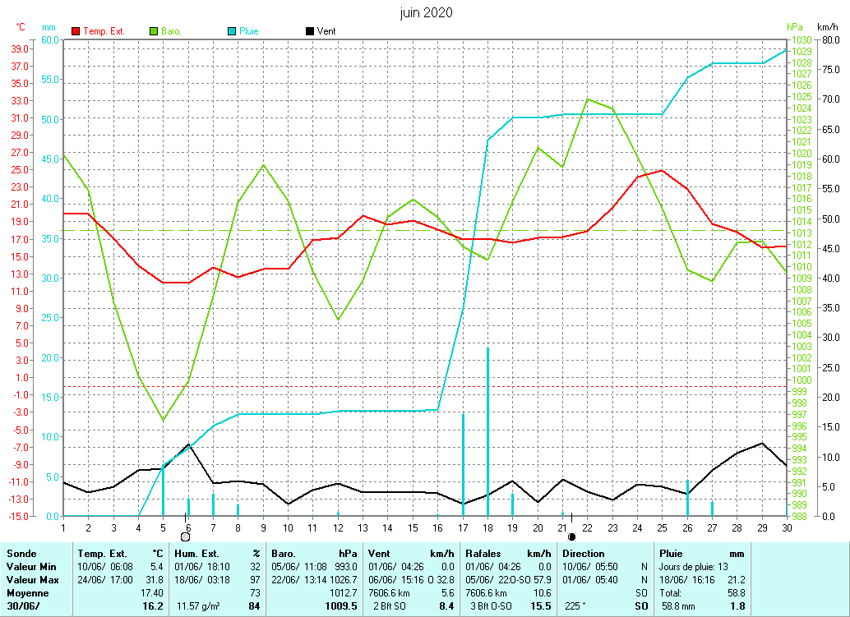Click the black Vent legend swatch

pyautogui.click(x=310, y=31)
